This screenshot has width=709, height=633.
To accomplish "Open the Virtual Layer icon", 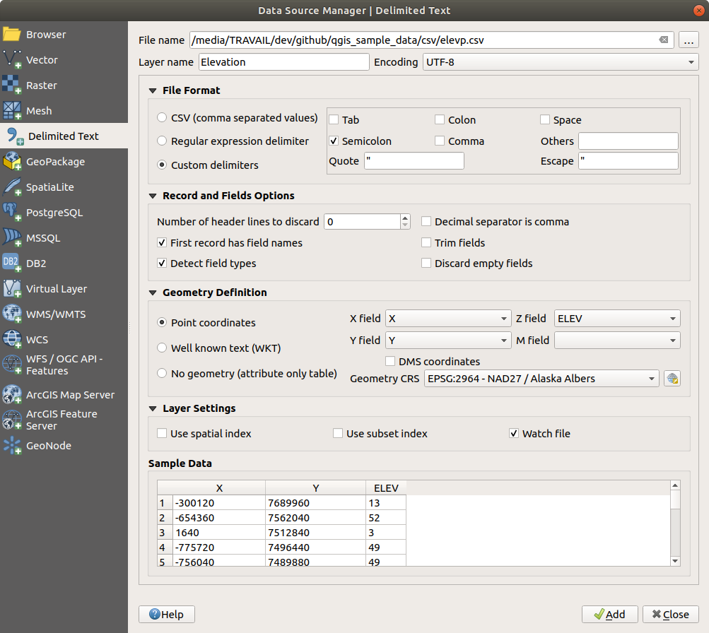I will [12, 288].
